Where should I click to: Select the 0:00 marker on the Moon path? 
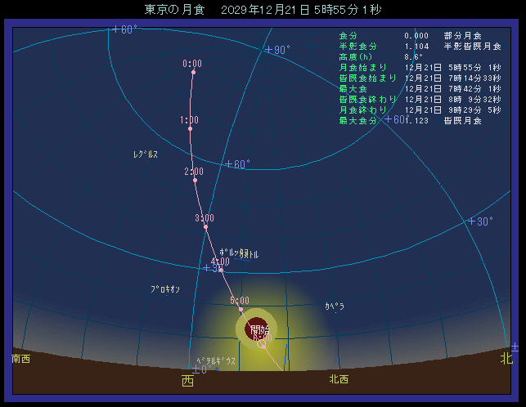(193, 72)
